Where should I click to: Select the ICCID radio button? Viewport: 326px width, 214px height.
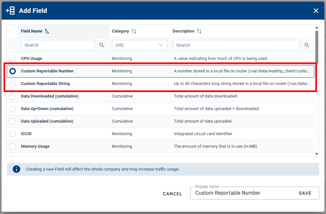(x=13, y=134)
